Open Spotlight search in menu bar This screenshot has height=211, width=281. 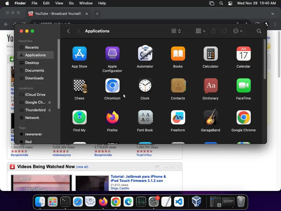pyautogui.click(x=221, y=3)
